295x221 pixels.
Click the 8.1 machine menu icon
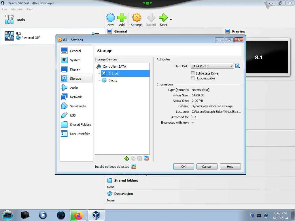95,33
